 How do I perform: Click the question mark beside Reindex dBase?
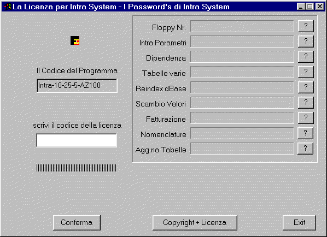coord(306,87)
